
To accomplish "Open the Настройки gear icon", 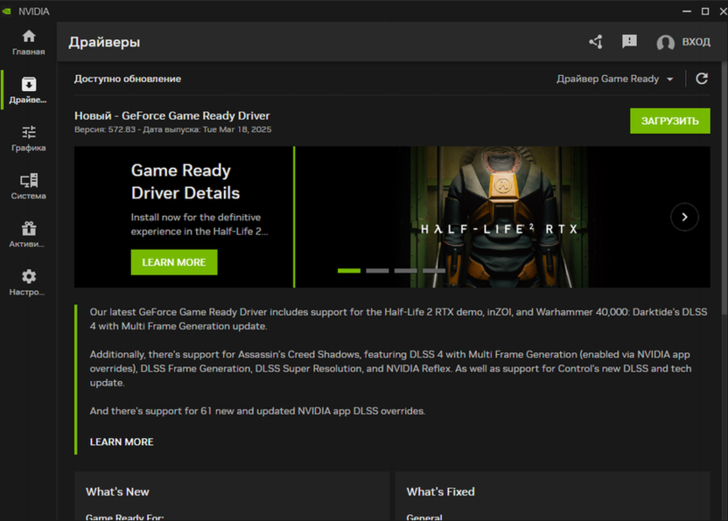I will pyautogui.click(x=29, y=276).
